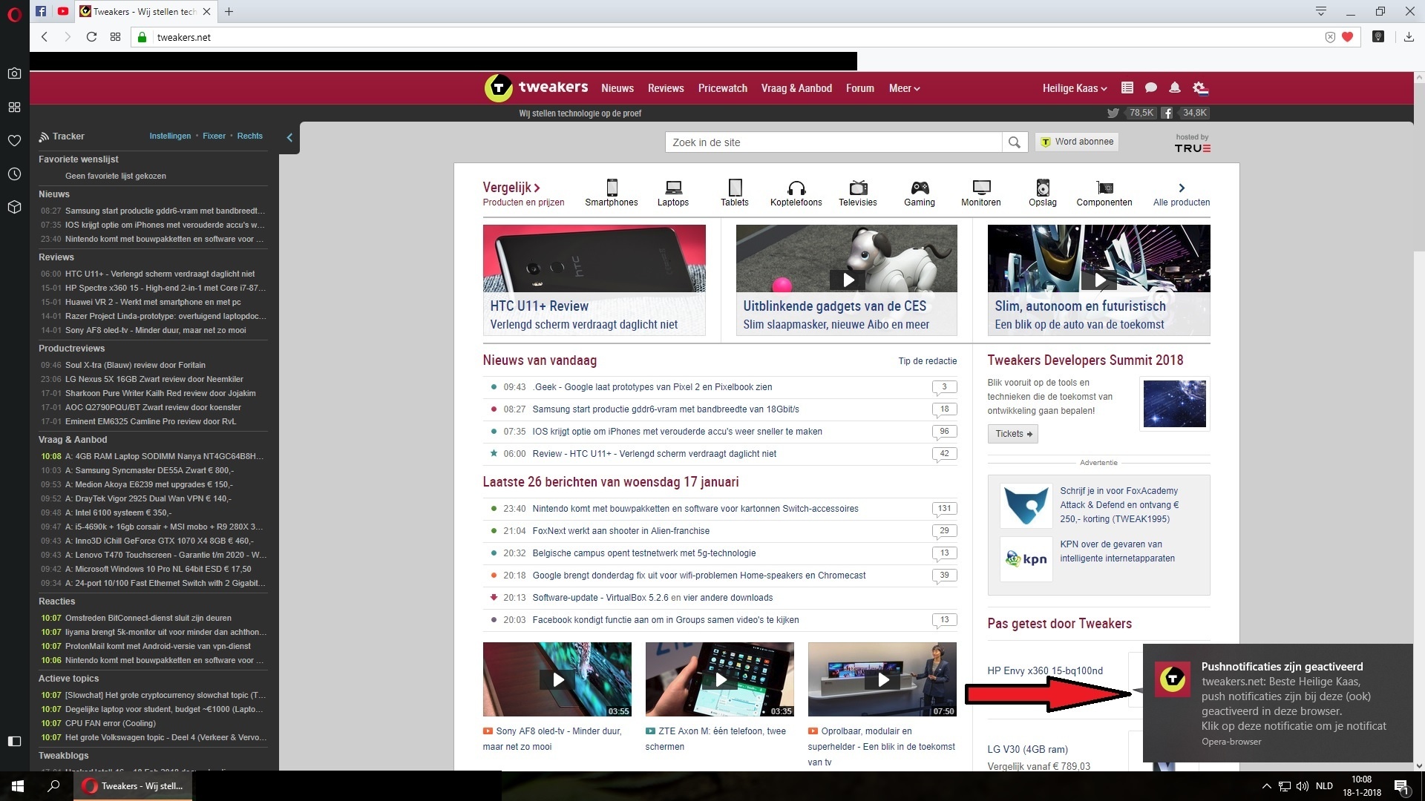Image resolution: width=1425 pixels, height=801 pixels.
Task: Click the notifications bell icon
Action: click(x=1174, y=88)
